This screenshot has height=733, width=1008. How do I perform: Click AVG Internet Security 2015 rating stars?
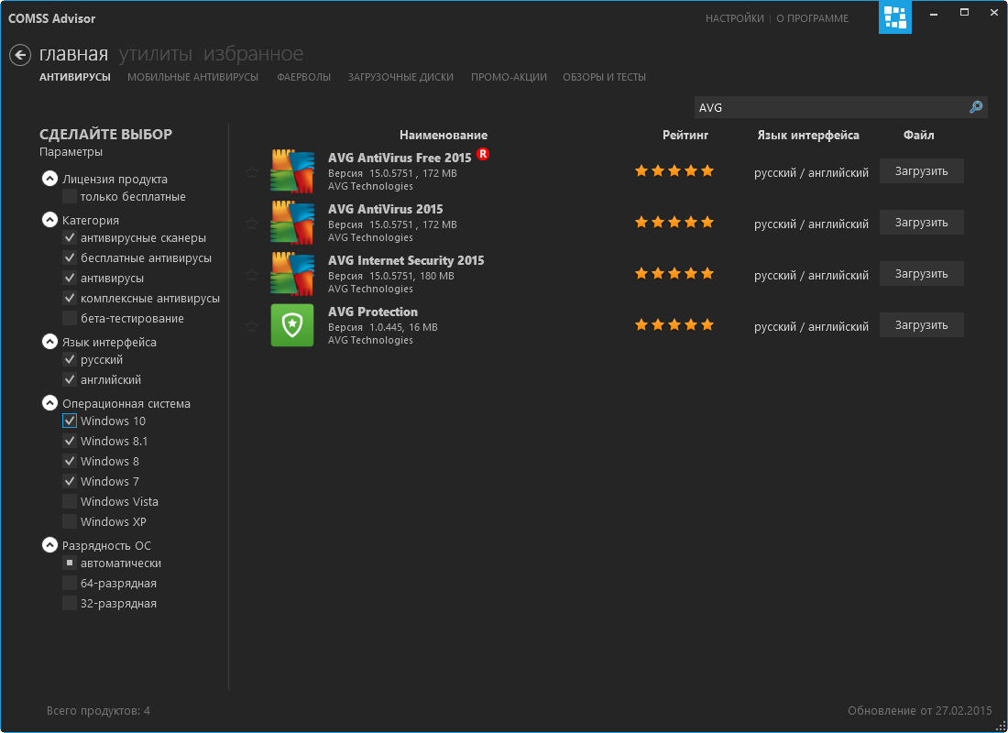click(x=674, y=273)
